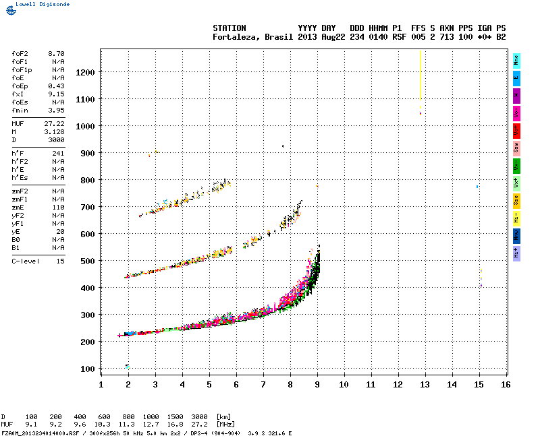Click day-of-year 234 in header
The image size is (540, 438).
point(357,37)
